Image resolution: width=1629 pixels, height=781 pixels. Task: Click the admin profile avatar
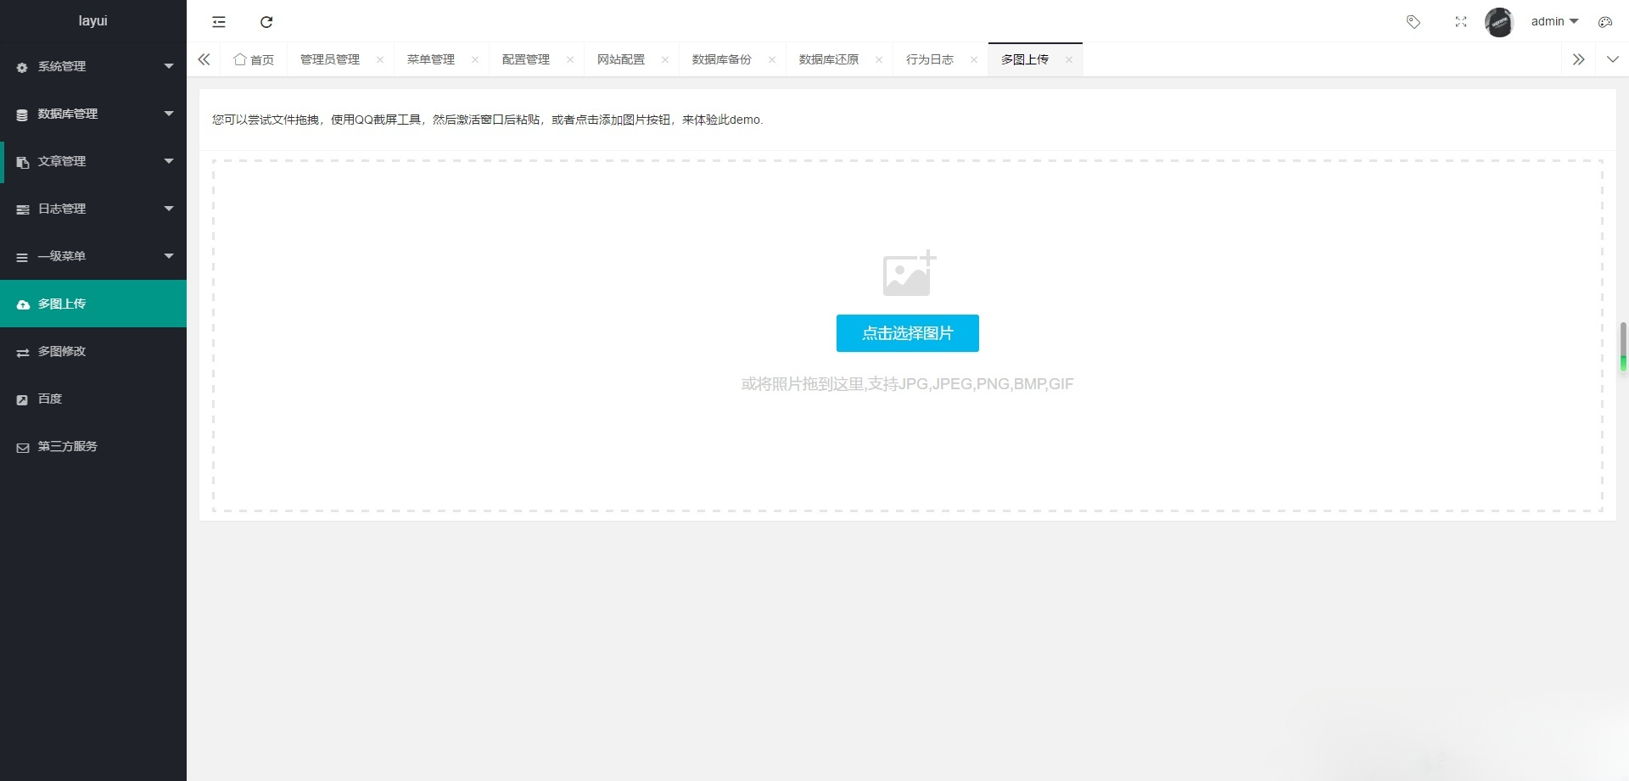click(1500, 22)
